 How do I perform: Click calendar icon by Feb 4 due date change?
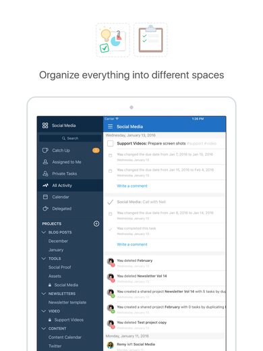[x=111, y=171]
